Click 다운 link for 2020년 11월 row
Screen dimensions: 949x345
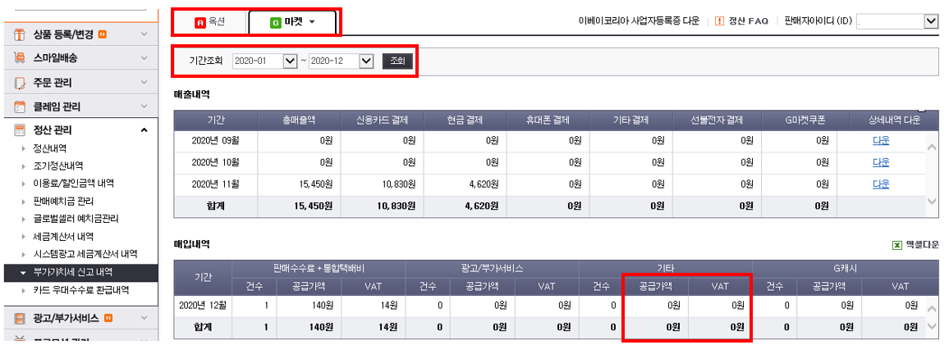tap(880, 184)
